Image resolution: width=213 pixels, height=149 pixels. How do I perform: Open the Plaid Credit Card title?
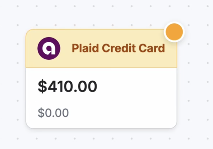pyautogui.click(x=118, y=48)
